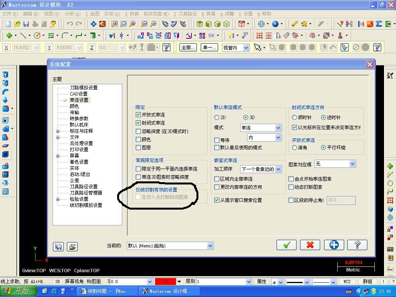Viewport: 396px width, 297px height.
Task: Uncheck the 开放式串连 checkbox
Action: point(138,114)
